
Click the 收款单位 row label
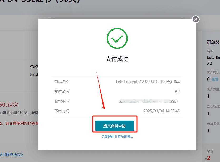[x=62, y=101]
